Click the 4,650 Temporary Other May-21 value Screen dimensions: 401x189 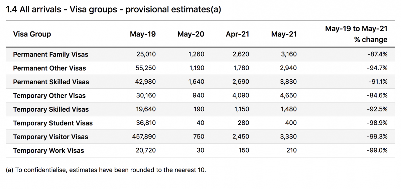pyautogui.click(x=288, y=96)
